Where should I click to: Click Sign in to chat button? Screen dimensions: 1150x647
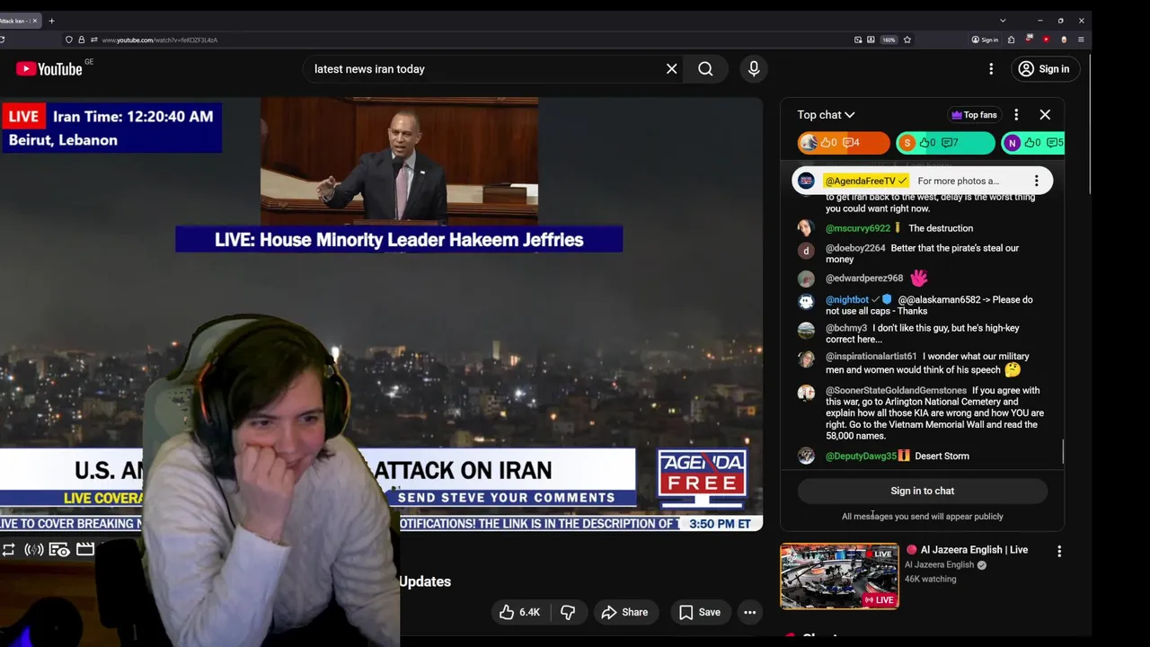click(x=922, y=491)
